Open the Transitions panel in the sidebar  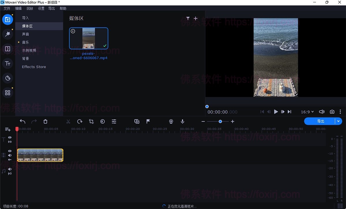7,49
